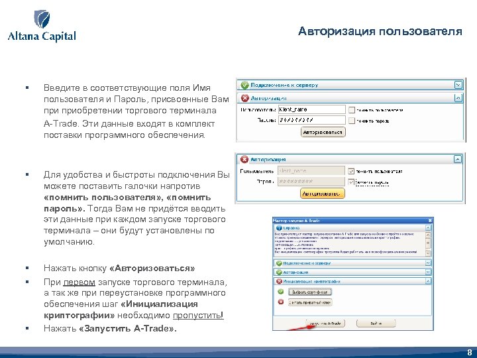This screenshot has width=477, height=358.
Task: Click the greyed-out password field with asterisks
Action: point(311,182)
